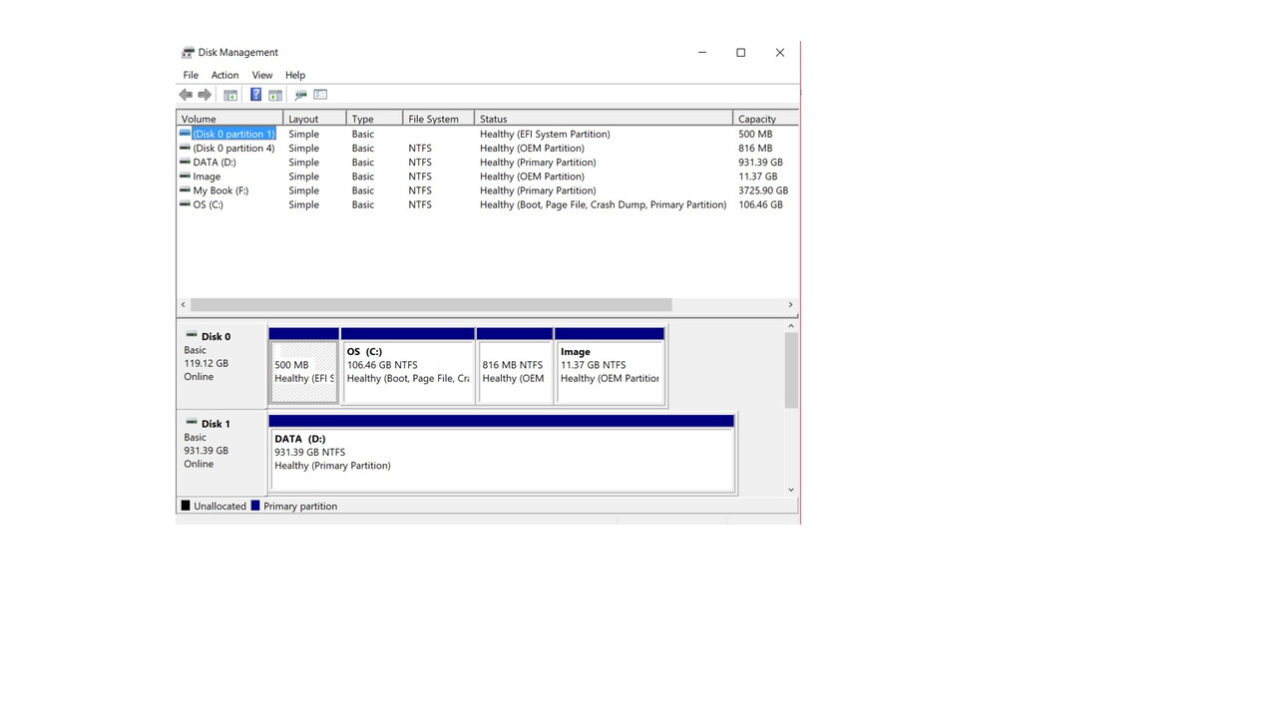Select the (Disk 0 partition 4) volume row
The width and height of the screenshot is (1277, 718).
coord(233,148)
